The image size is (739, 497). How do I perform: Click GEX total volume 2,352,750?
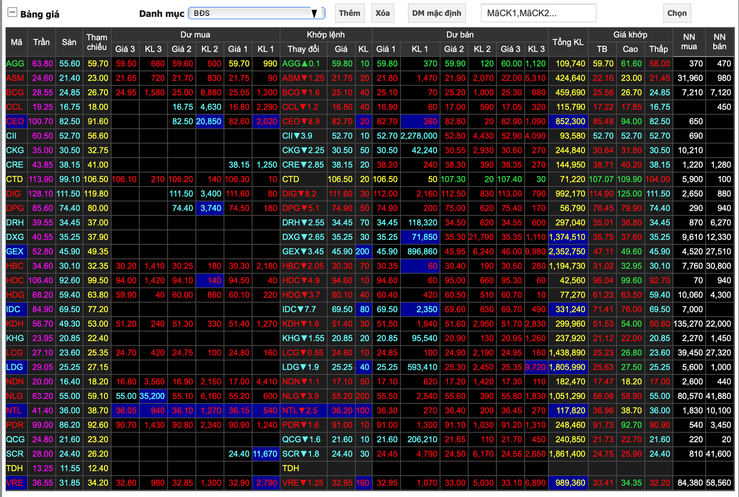pyautogui.click(x=568, y=251)
